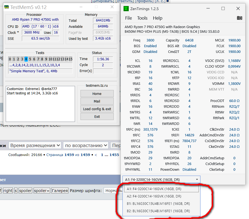Click the "Simple Memory Test", 0, 4Mb field
The width and height of the screenshot is (249, 219).
pyautogui.click(x=40, y=71)
